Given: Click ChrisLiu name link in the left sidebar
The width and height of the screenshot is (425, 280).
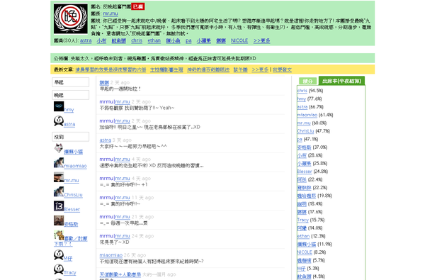Looking at the screenshot, I should pos(73,195).
